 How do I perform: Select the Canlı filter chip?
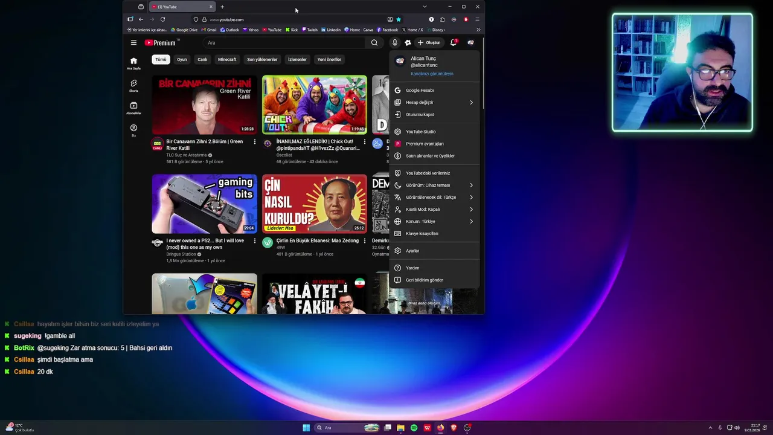(202, 60)
